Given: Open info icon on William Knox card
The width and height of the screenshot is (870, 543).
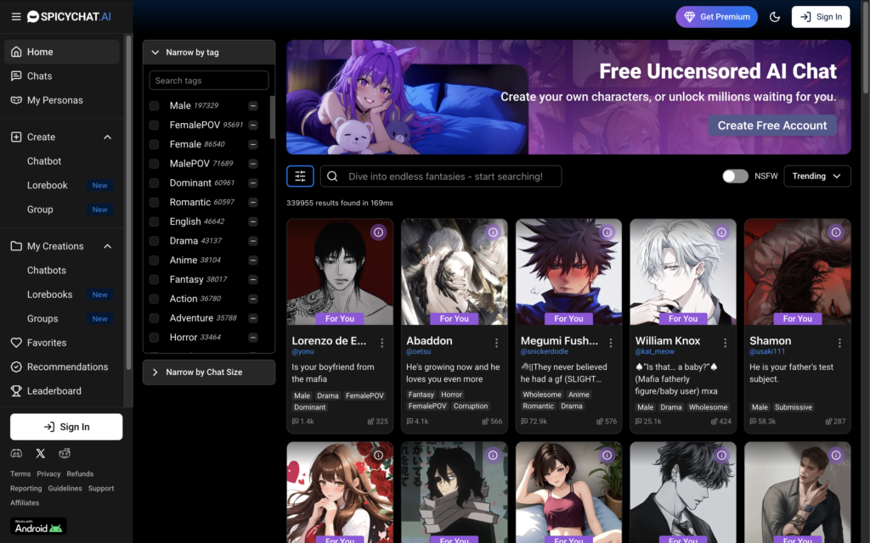Looking at the screenshot, I should tap(721, 232).
